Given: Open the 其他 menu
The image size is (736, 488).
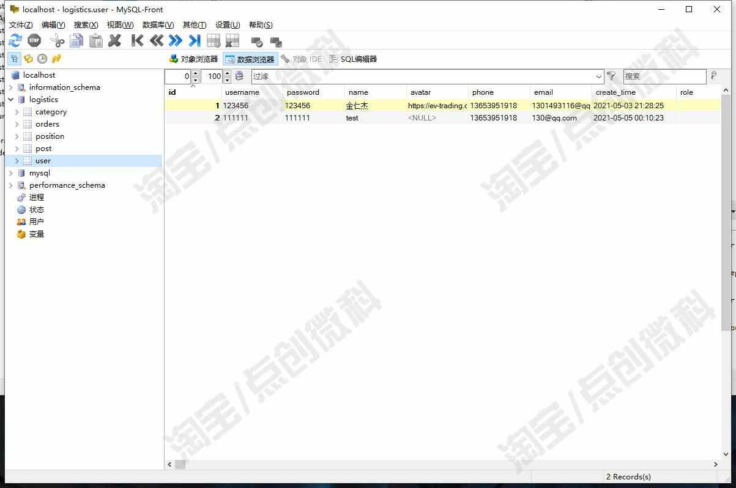Looking at the screenshot, I should coord(195,25).
